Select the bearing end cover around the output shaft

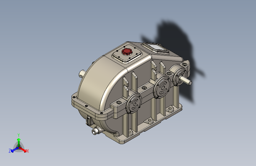[179, 77]
